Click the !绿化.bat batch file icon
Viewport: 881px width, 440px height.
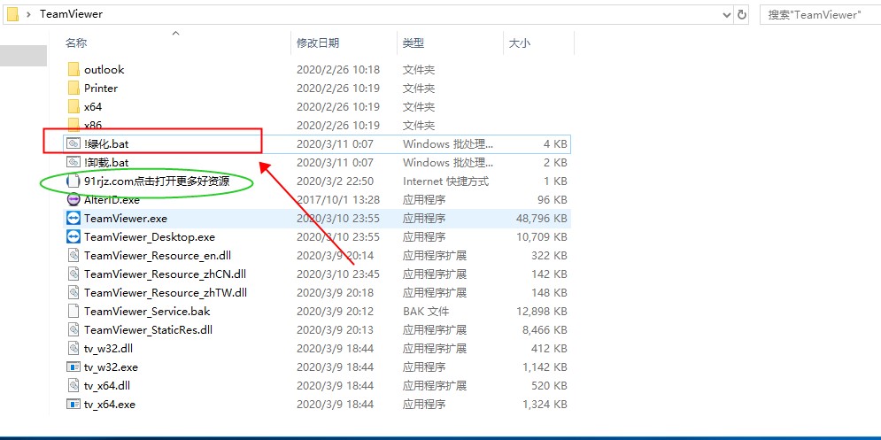73,144
